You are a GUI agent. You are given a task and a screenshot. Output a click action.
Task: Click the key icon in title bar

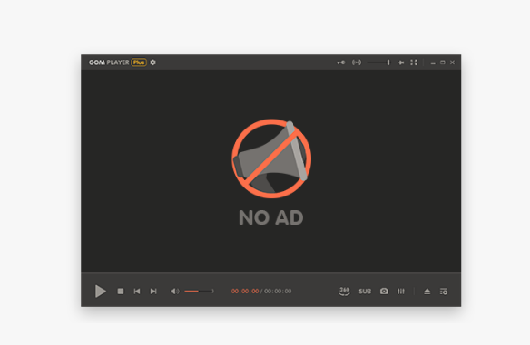(x=341, y=62)
